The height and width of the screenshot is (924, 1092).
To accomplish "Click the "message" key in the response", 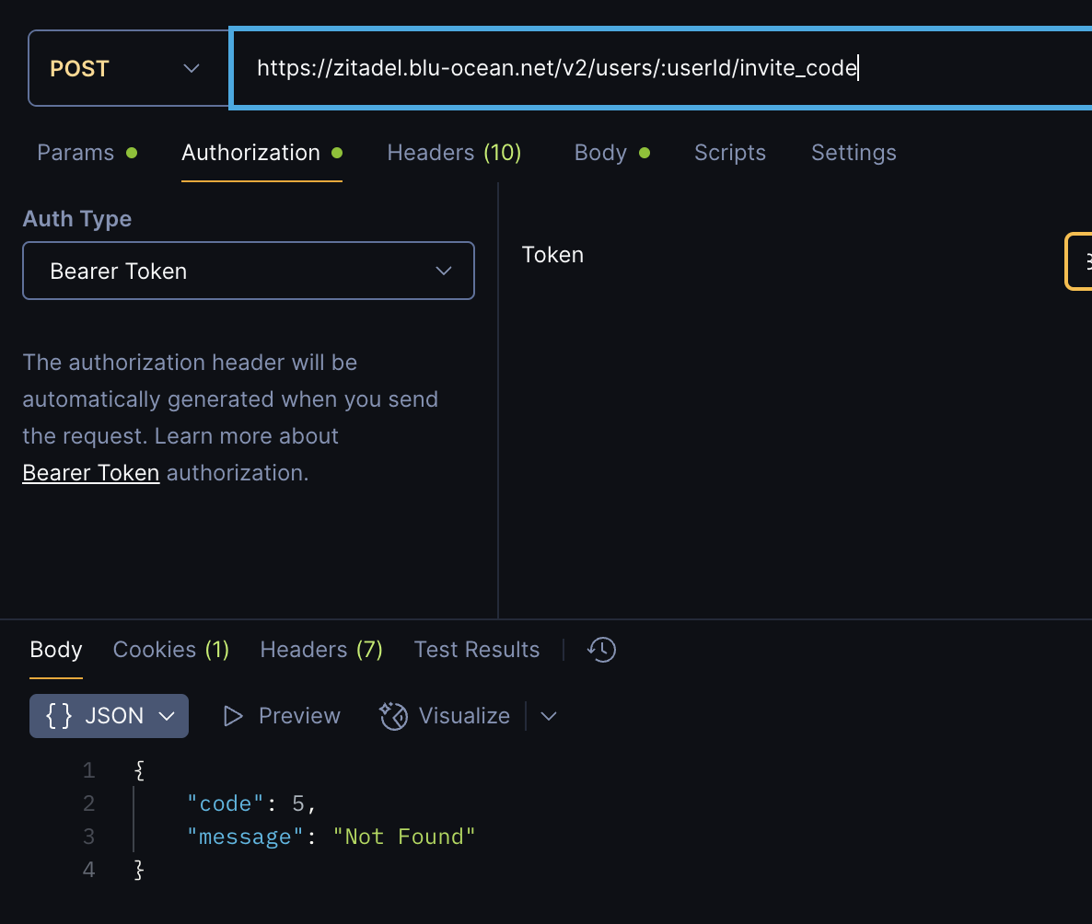I will click(x=244, y=837).
